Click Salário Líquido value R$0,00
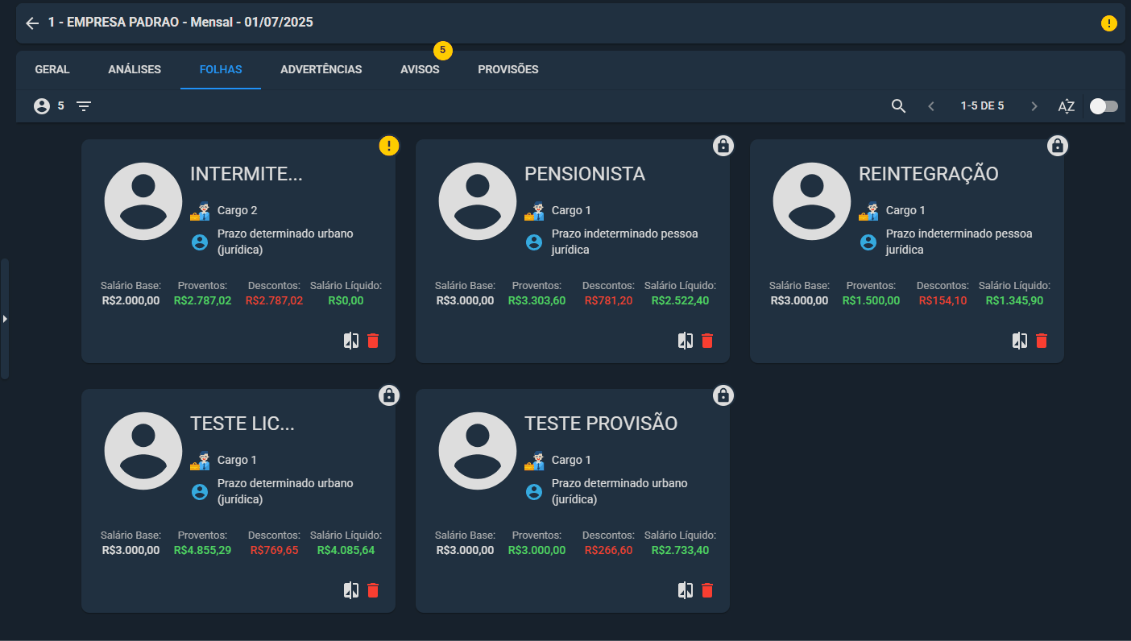This screenshot has width=1131, height=641. click(346, 300)
